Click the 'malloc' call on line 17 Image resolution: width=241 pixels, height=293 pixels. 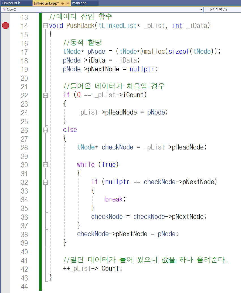point(154,51)
